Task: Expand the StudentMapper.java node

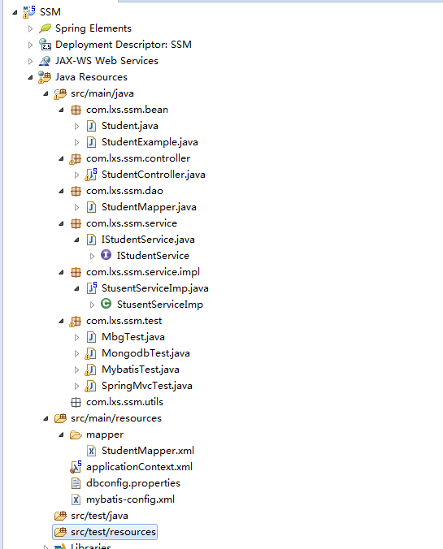Action: point(76,208)
